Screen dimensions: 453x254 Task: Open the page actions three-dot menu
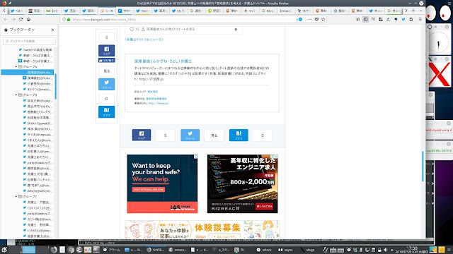(310, 19)
